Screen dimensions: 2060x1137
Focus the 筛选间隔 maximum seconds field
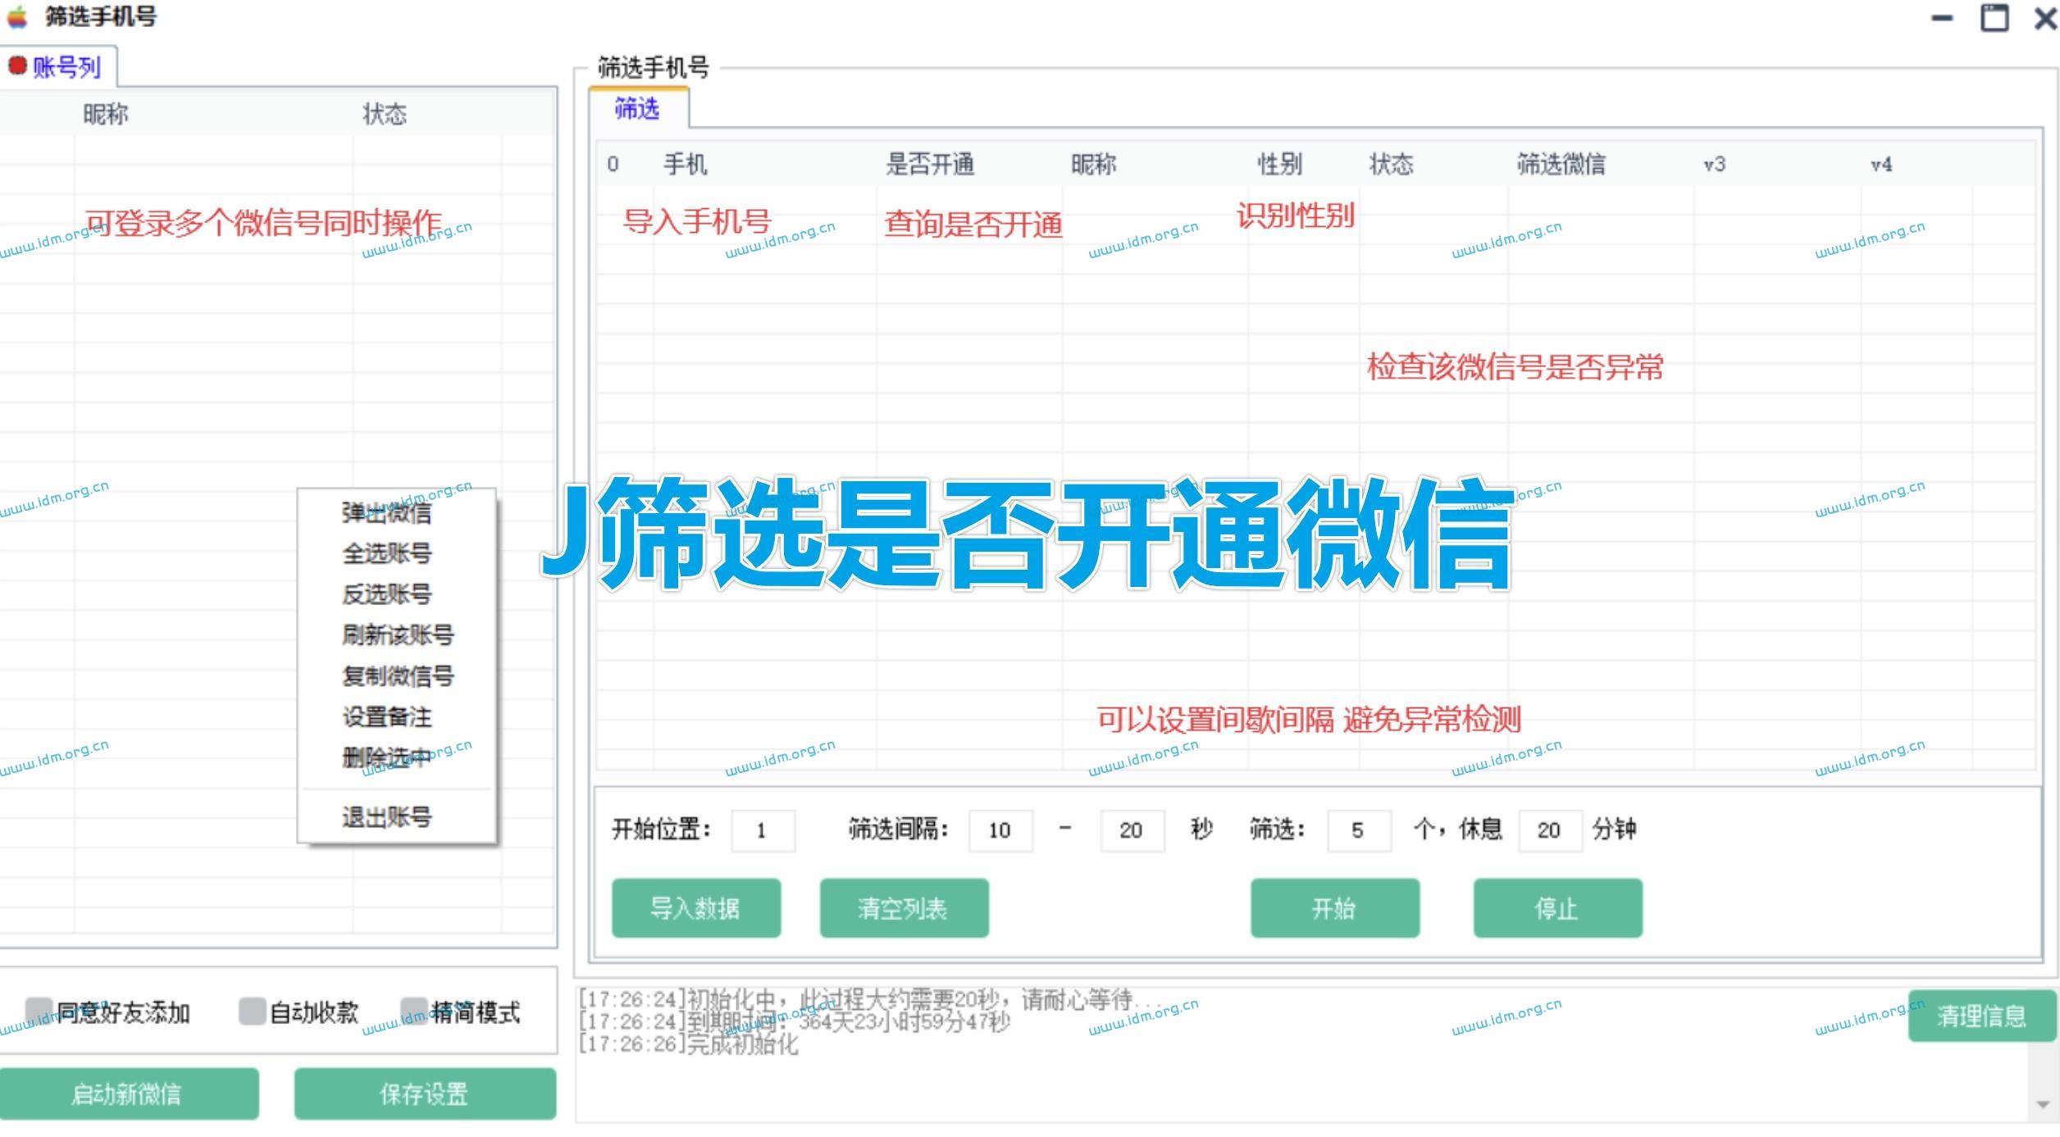point(1132,830)
